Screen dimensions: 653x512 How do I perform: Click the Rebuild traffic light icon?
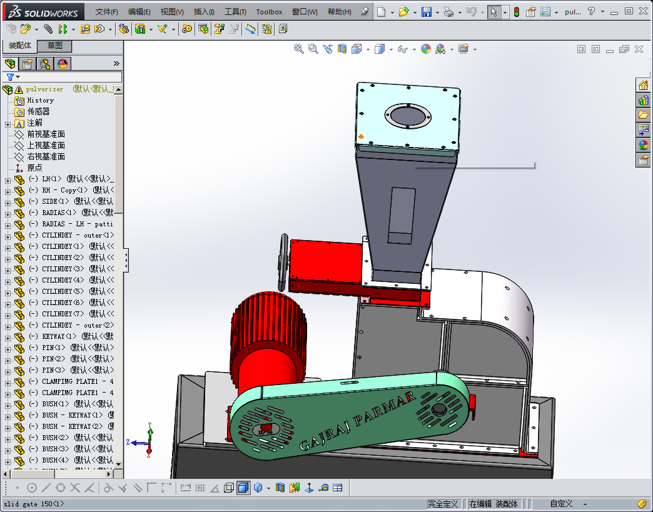(x=517, y=12)
